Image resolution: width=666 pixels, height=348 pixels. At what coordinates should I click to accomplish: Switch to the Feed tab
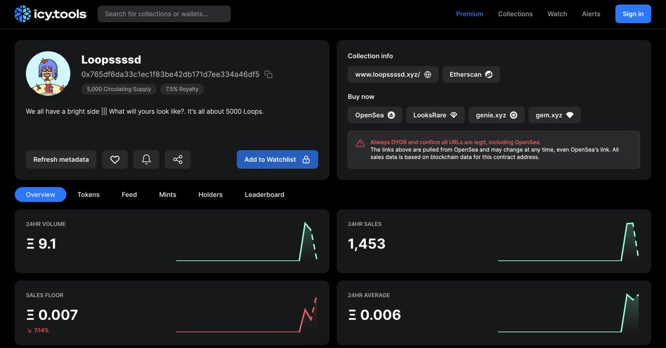point(129,195)
